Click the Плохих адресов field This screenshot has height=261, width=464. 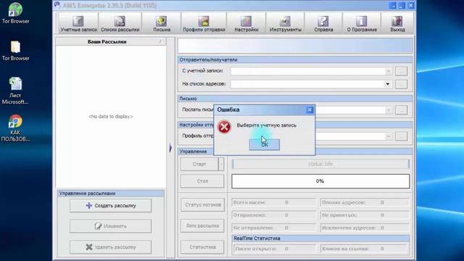pyautogui.click(x=365, y=202)
